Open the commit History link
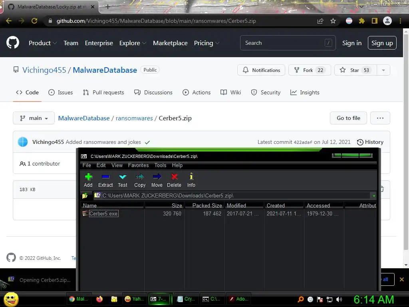 coord(370,142)
